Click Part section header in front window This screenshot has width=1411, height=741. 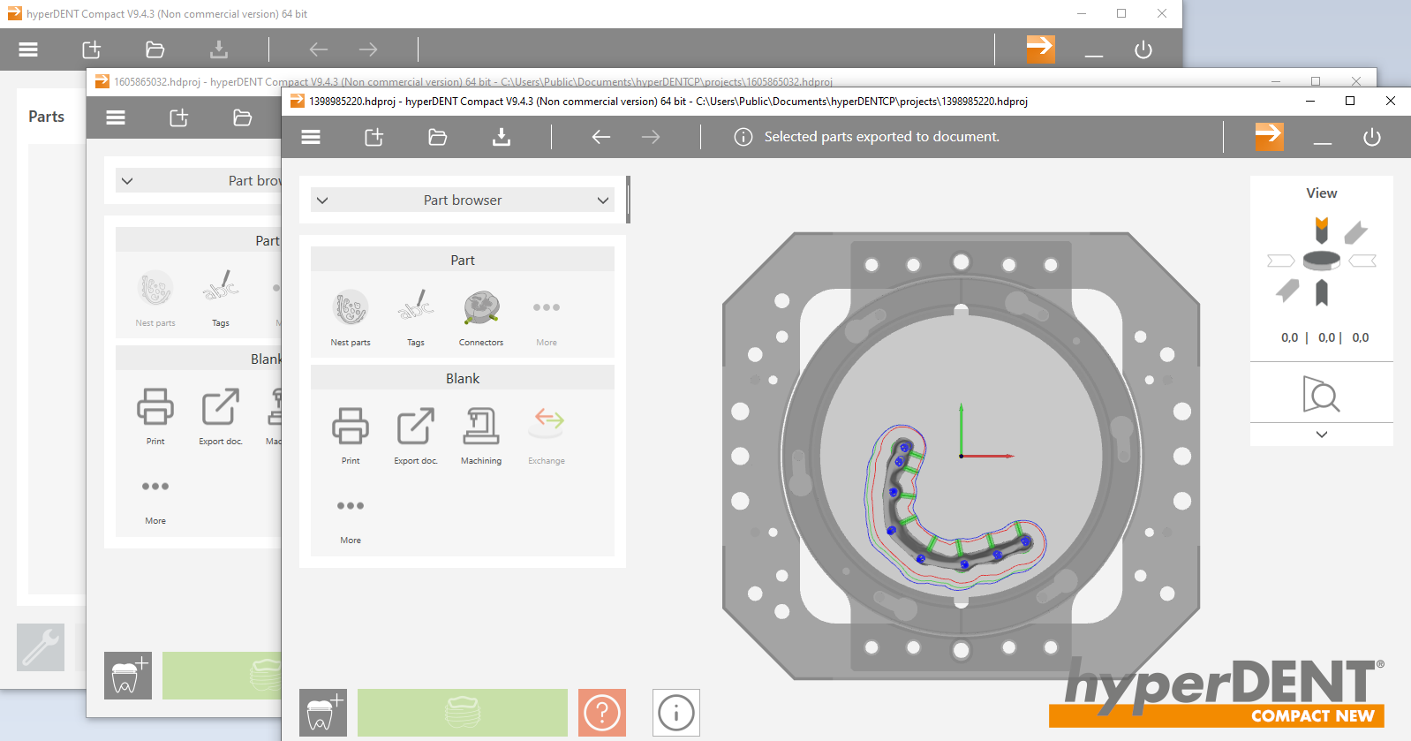click(463, 260)
